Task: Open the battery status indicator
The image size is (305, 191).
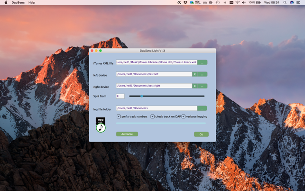Action: (255, 2)
